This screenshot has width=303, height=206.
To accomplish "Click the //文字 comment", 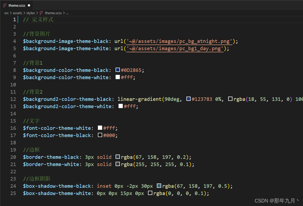I will click(31, 121).
